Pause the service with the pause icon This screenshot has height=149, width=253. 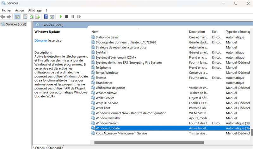(x=73, y=17)
